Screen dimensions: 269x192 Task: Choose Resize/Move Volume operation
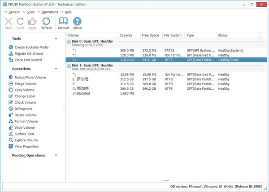pos(30,77)
